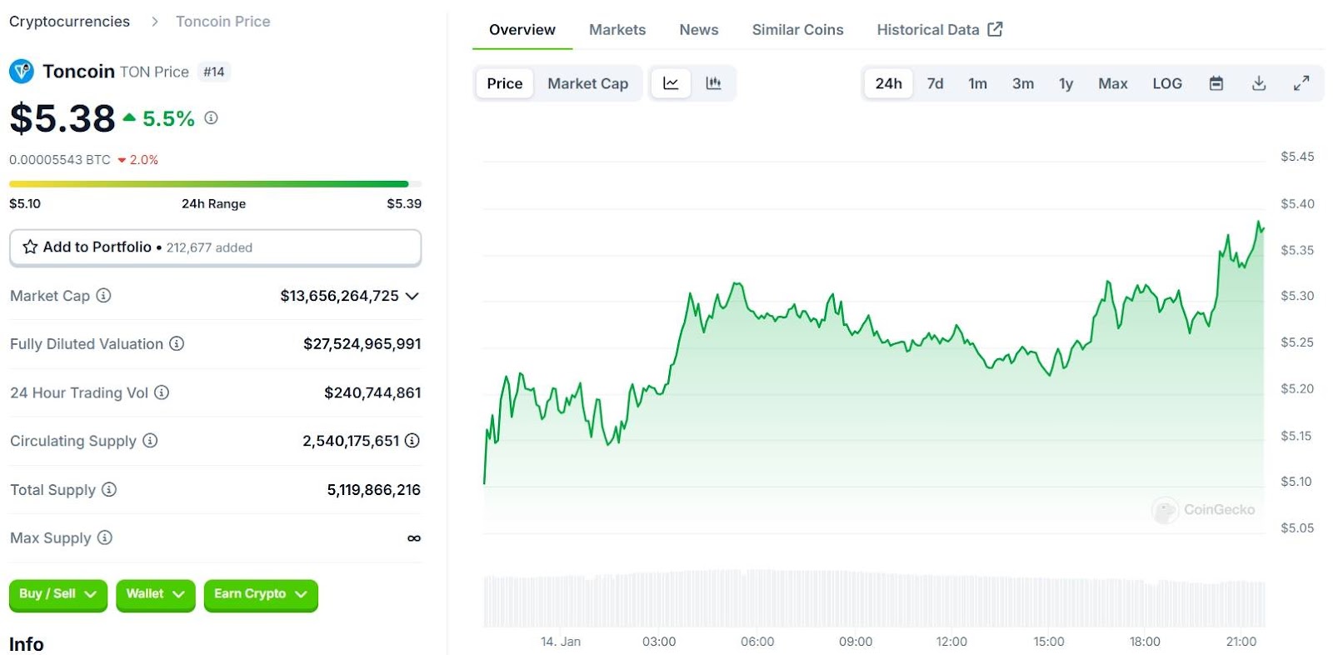The height and width of the screenshot is (655, 1333).
Task: Click the download chart data icon
Action: (1259, 83)
